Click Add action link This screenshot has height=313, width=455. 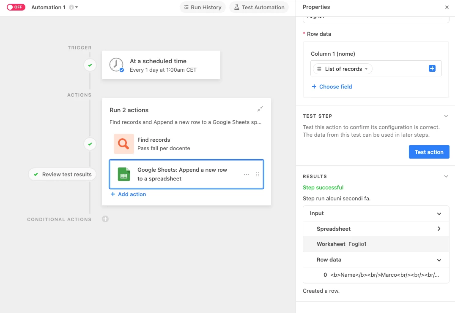click(128, 194)
